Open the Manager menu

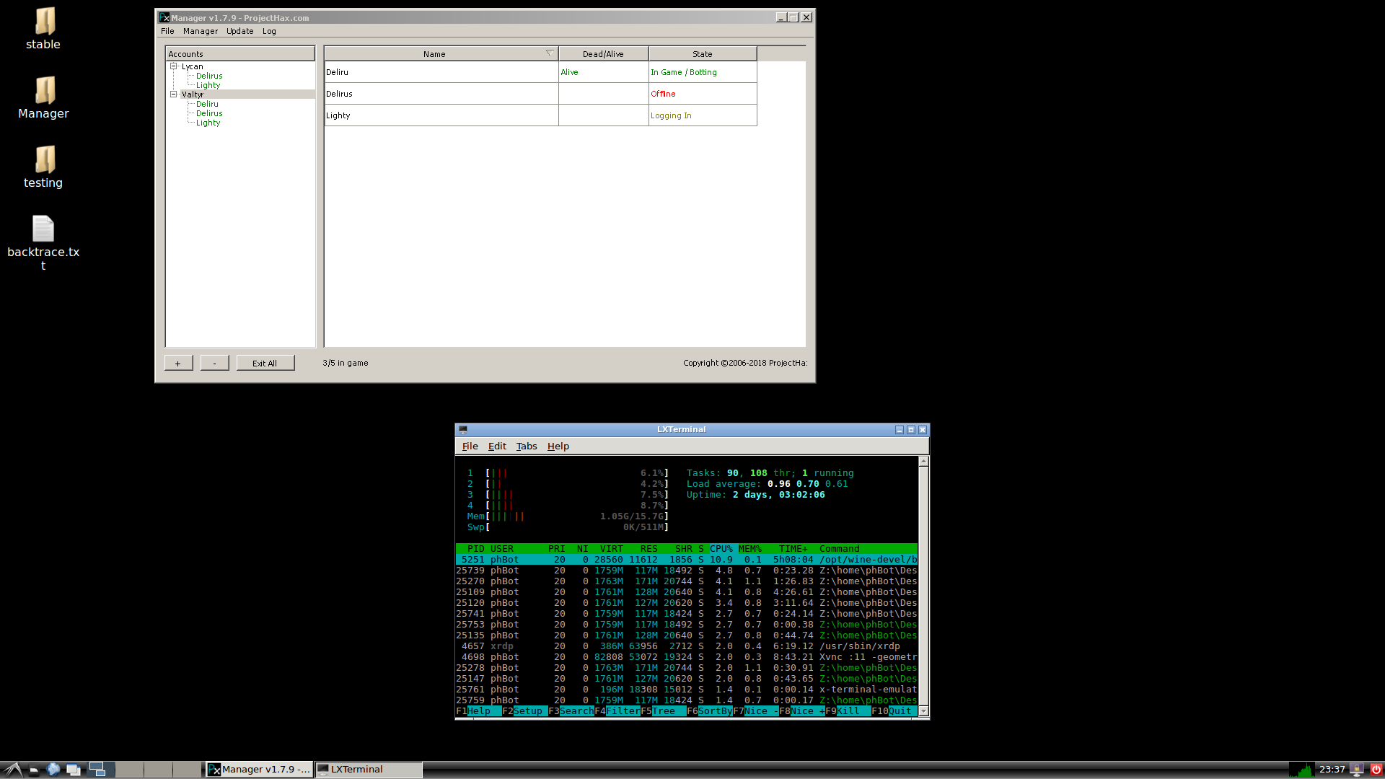200,31
